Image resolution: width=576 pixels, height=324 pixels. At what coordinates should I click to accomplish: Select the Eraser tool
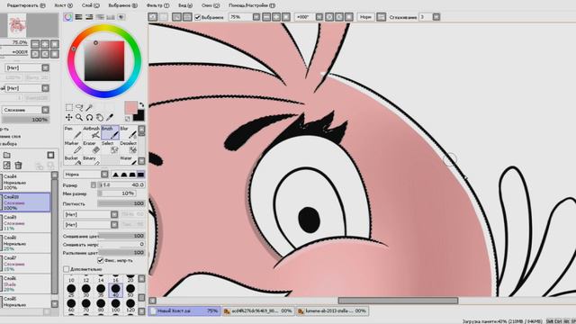[x=92, y=148]
